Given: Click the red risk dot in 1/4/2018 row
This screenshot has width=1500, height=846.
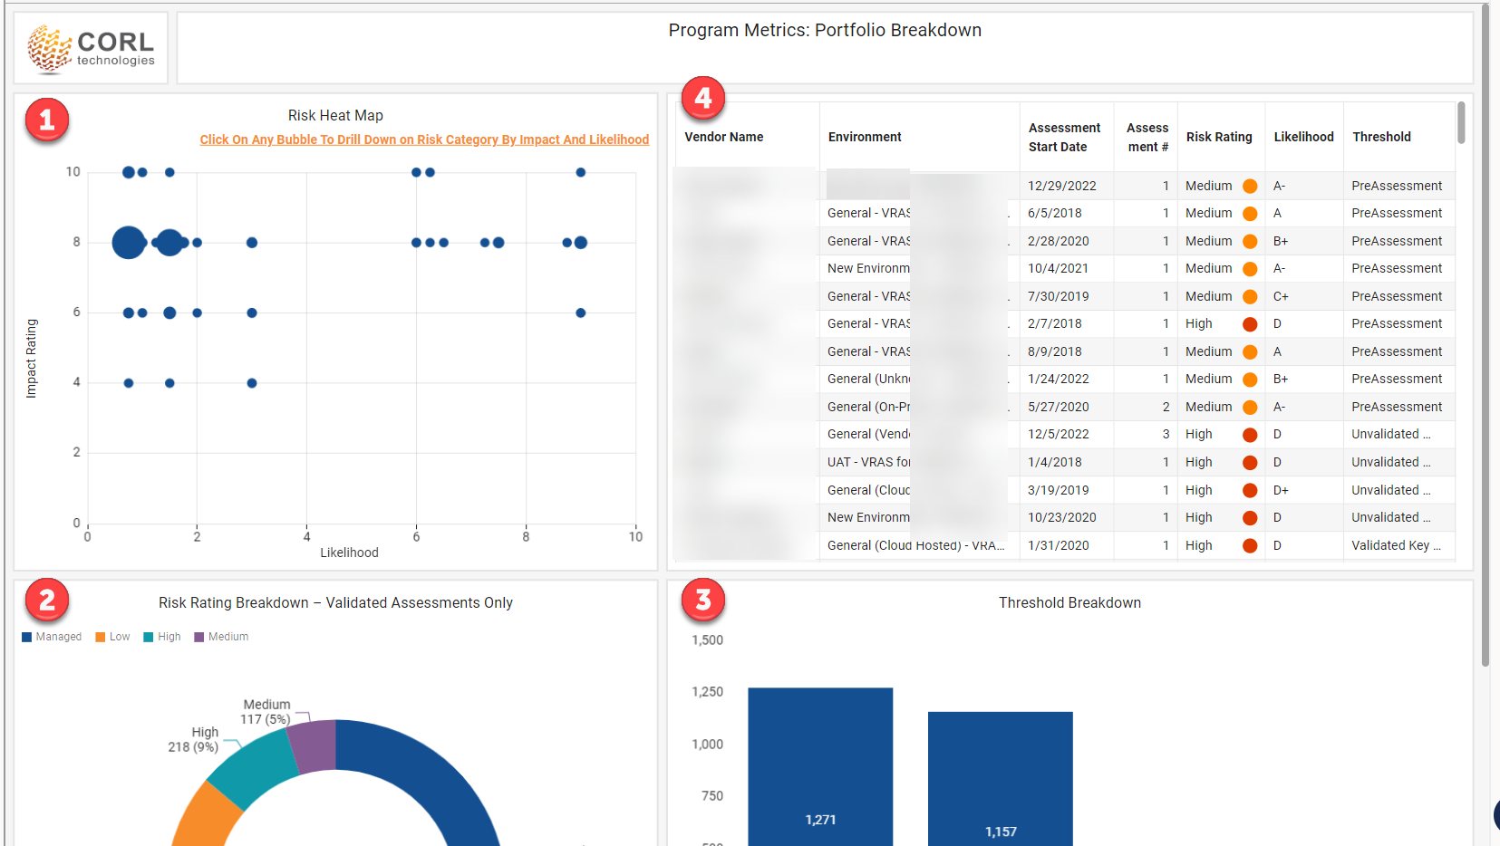Looking at the screenshot, I should [1250, 463].
